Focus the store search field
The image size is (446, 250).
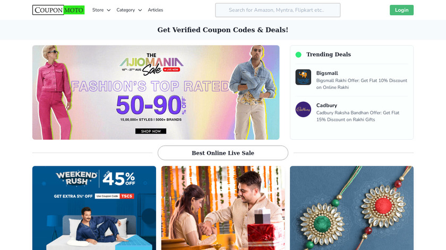click(x=278, y=10)
